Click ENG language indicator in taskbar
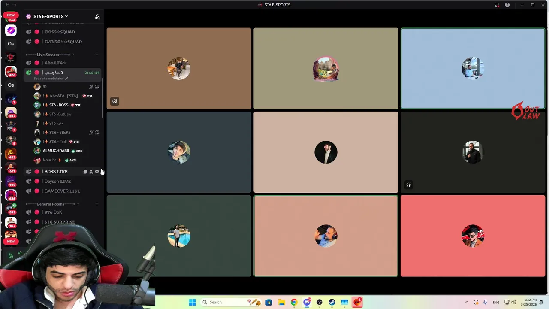 coord(496,302)
